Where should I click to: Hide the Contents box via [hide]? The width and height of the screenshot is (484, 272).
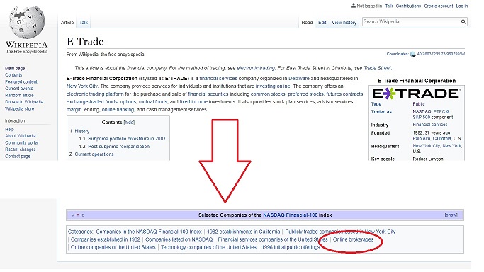coord(129,123)
